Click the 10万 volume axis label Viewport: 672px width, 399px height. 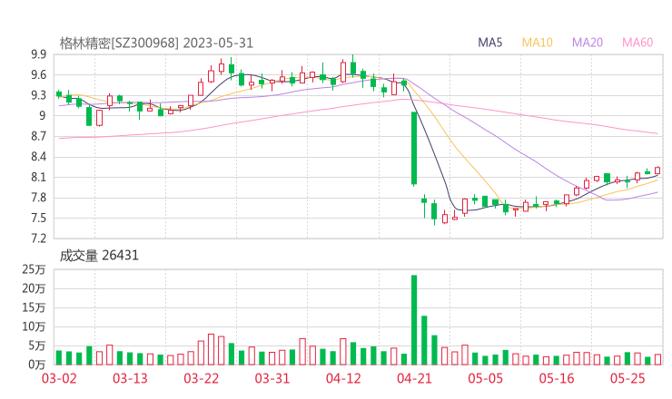coord(34,326)
